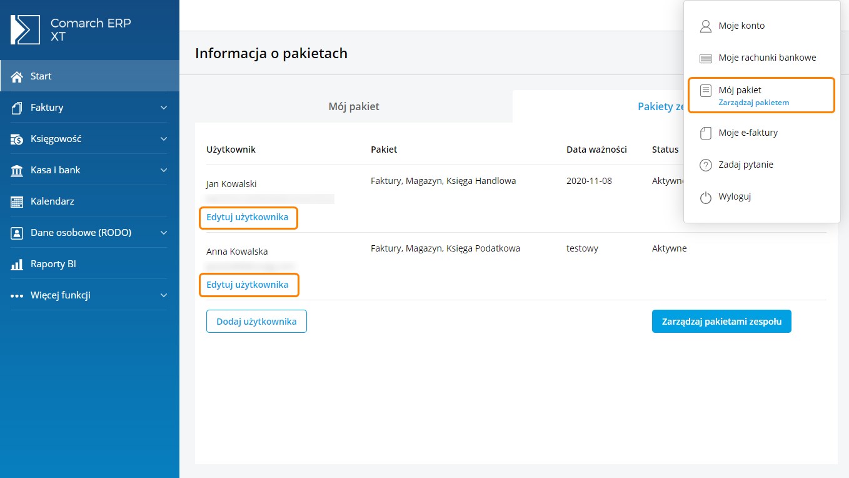Edit user Jan Kowalski
Screen dimensions: 849x478
[x=248, y=217]
